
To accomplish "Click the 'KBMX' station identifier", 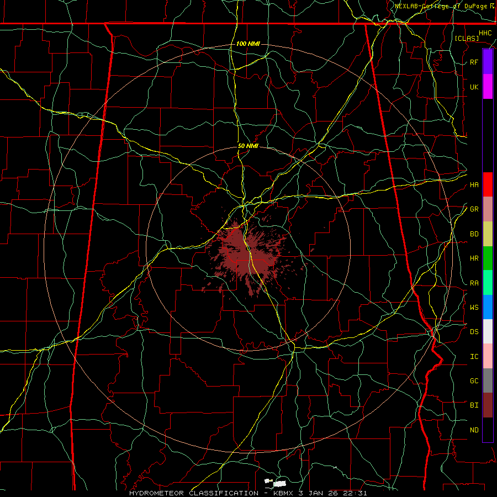I will pos(283,493).
